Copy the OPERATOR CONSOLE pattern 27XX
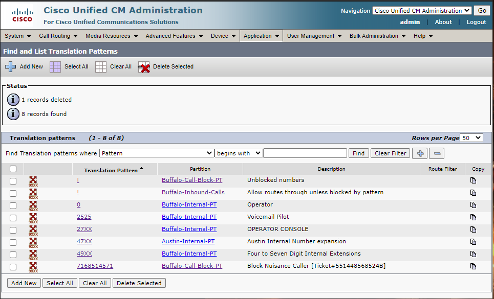Screen dimensions: 494x299 473,229
